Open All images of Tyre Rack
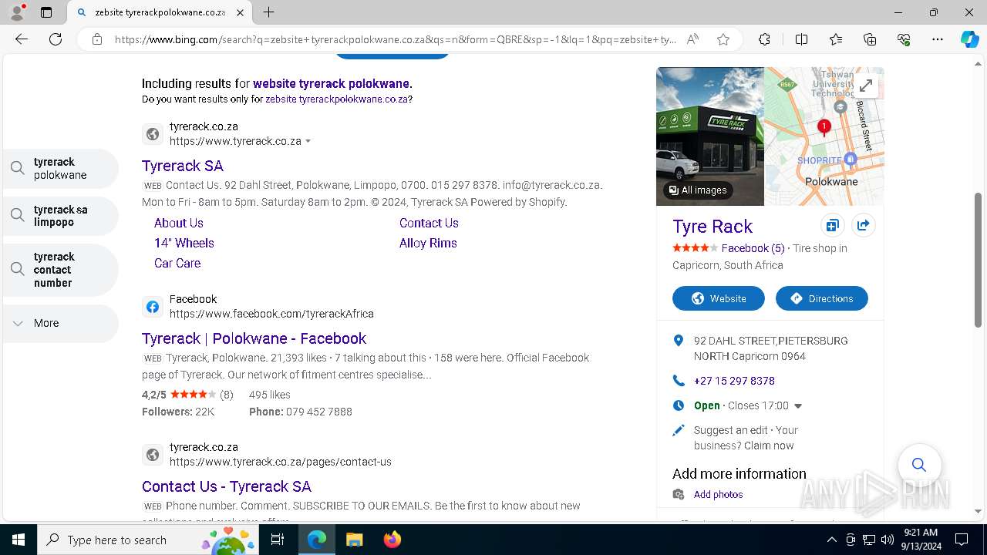 pos(697,190)
